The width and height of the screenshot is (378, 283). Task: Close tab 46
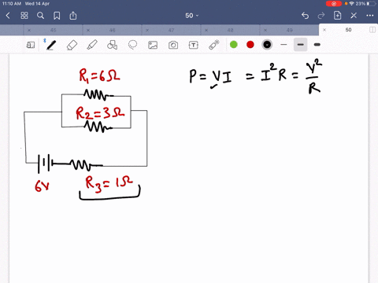tap(88, 30)
